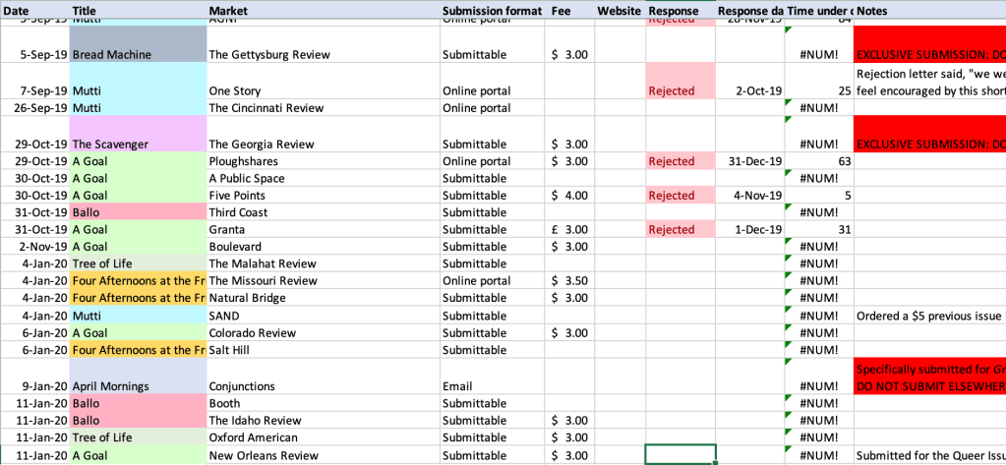Click the 26-Sep-19 date cell

pos(34,107)
